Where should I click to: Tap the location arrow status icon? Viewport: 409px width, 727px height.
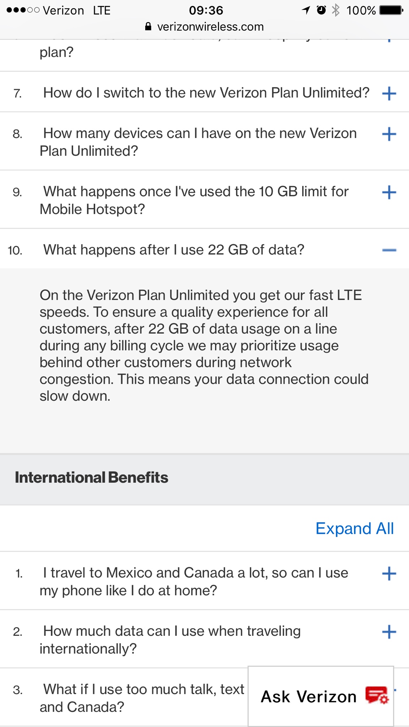pos(306,10)
